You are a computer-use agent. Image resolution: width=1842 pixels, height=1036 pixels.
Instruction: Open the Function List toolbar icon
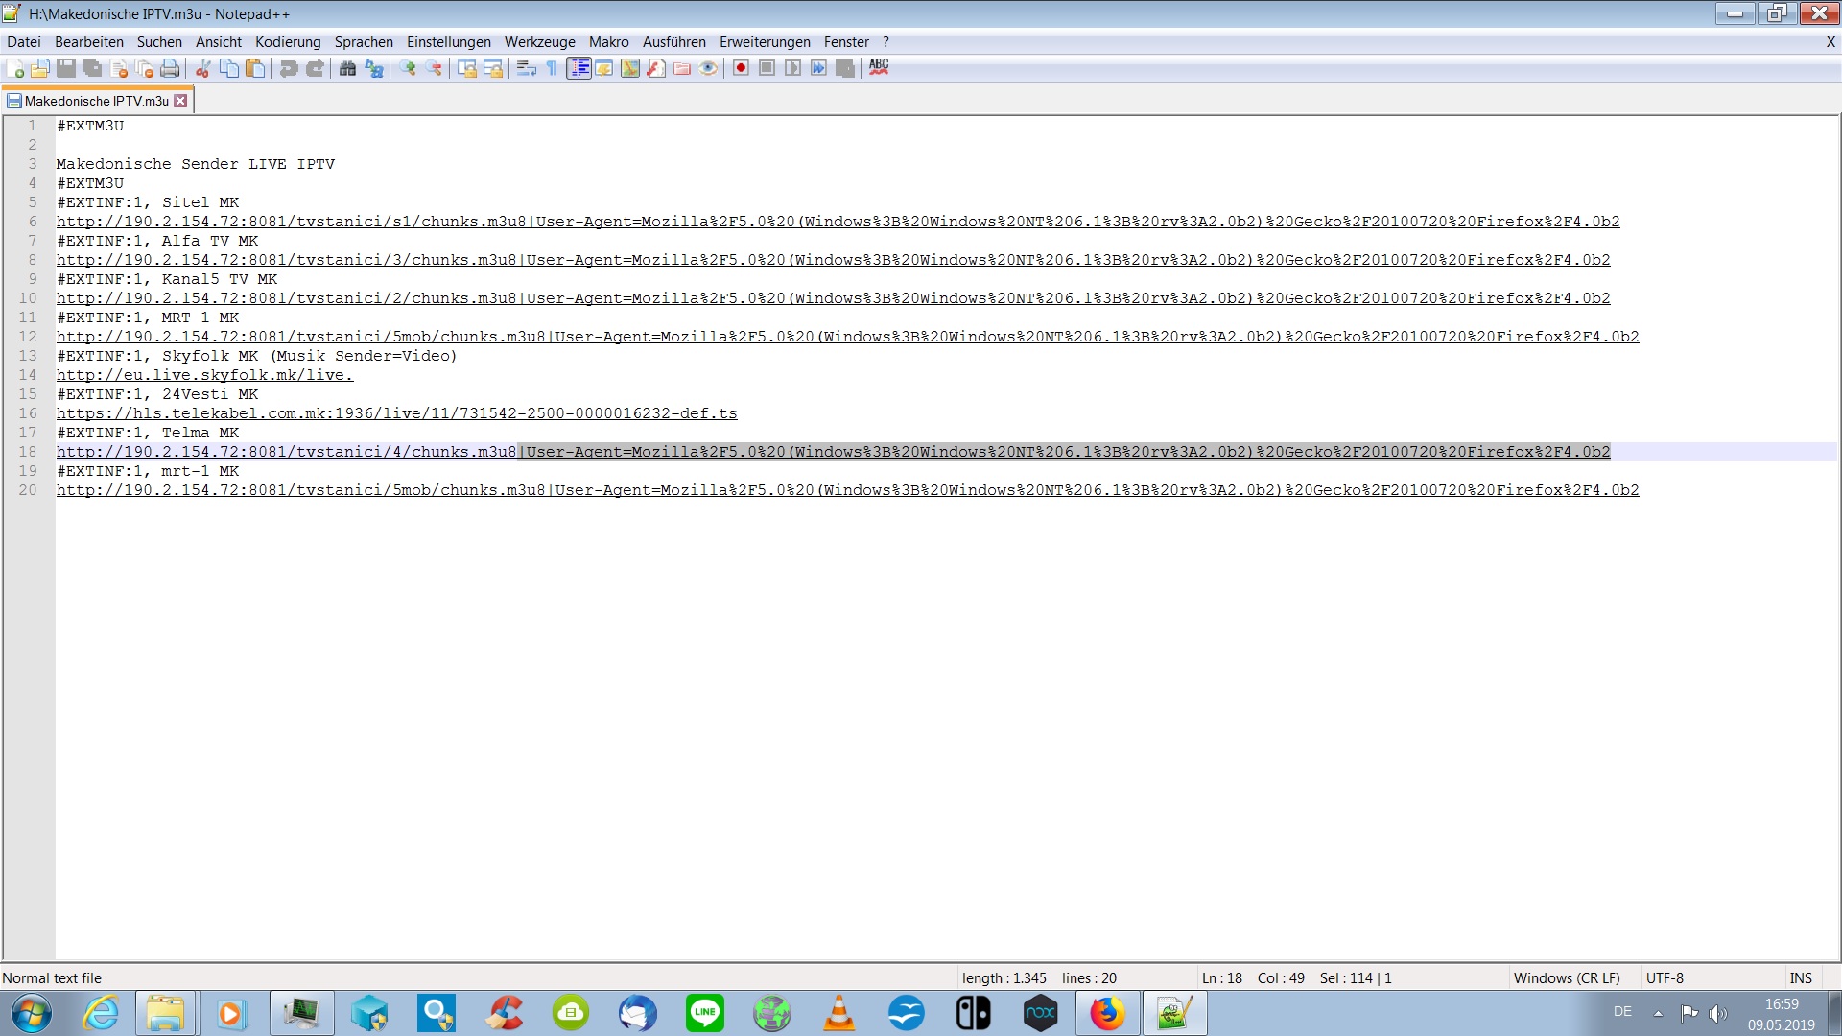click(656, 68)
